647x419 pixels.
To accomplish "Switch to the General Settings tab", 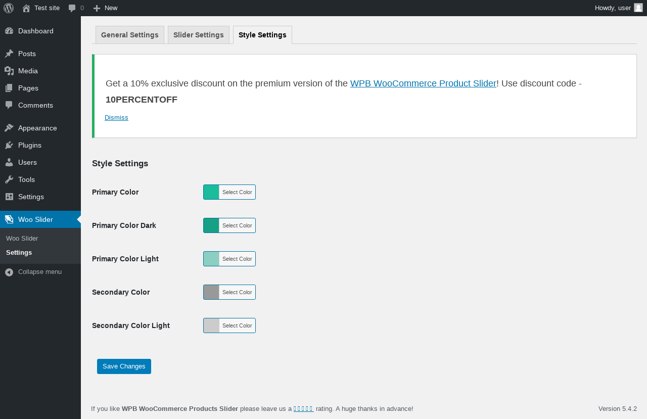I will pos(130,35).
